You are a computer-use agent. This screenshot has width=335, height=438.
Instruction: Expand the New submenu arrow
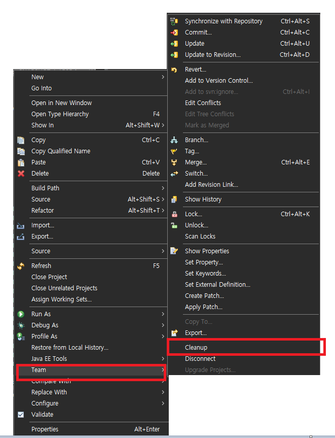tap(163, 77)
